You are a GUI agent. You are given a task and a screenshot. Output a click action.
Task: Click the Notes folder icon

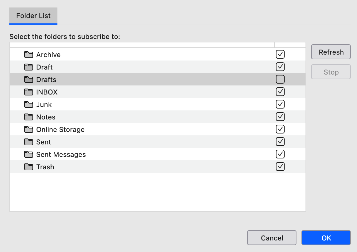tap(29, 117)
